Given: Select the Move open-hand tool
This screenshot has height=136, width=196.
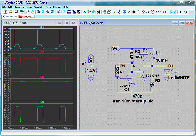Looking at the screenshot, I should (x=153, y=12).
